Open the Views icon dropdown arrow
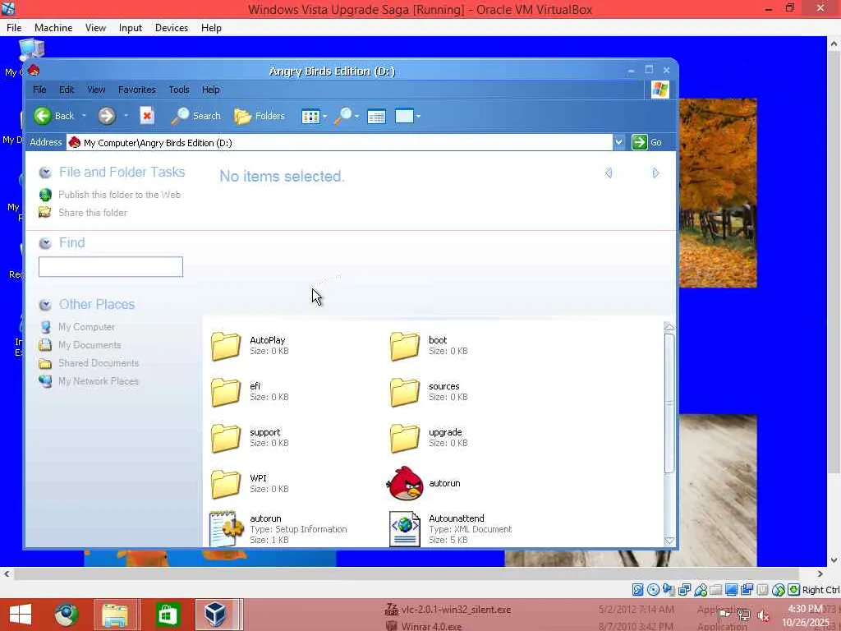 [x=324, y=116]
